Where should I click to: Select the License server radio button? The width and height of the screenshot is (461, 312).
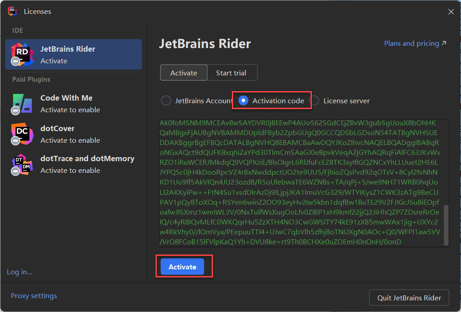point(315,101)
